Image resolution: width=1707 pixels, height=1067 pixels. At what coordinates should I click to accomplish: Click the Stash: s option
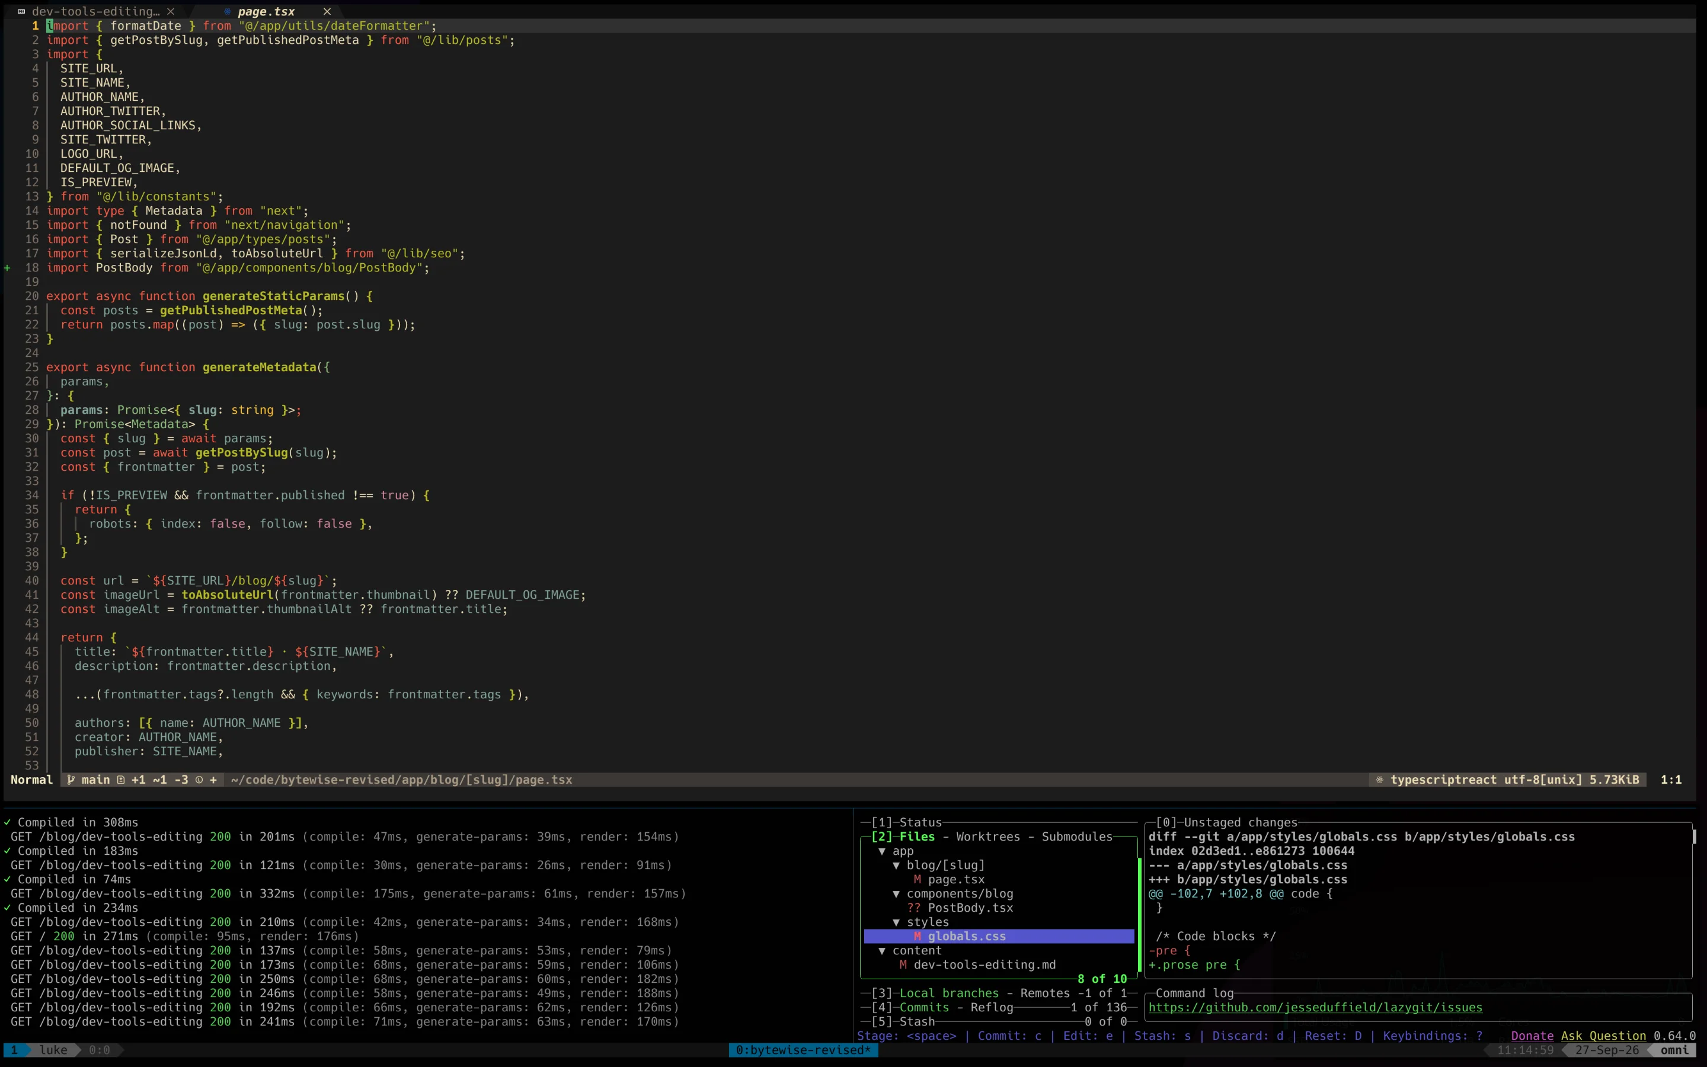pos(1162,1036)
